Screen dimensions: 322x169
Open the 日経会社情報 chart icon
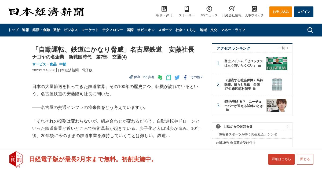[232, 9]
